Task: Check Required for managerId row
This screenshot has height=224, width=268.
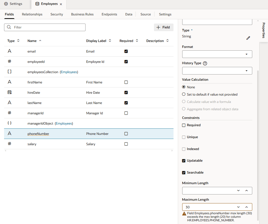Action: (x=126, y=113)
